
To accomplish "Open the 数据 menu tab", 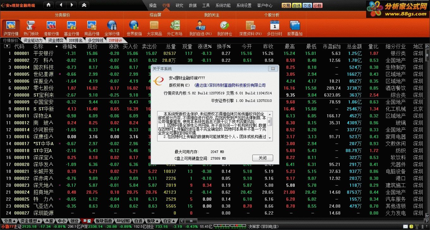I will [x=193, y=5].
